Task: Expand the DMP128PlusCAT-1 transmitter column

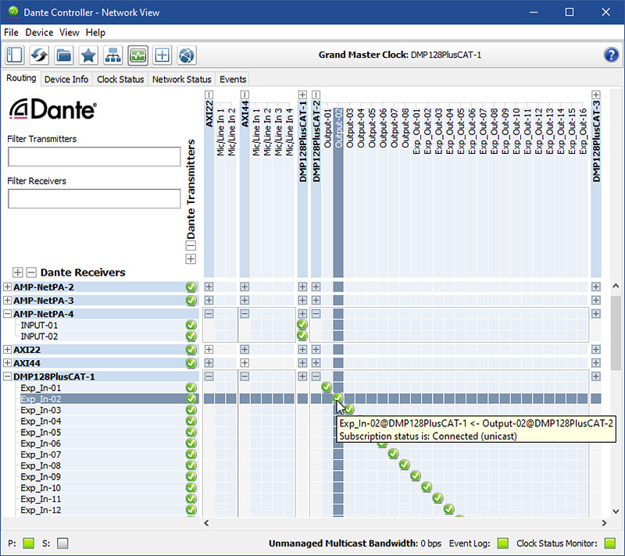Action: pyautogui.click(x=302, y=94)
